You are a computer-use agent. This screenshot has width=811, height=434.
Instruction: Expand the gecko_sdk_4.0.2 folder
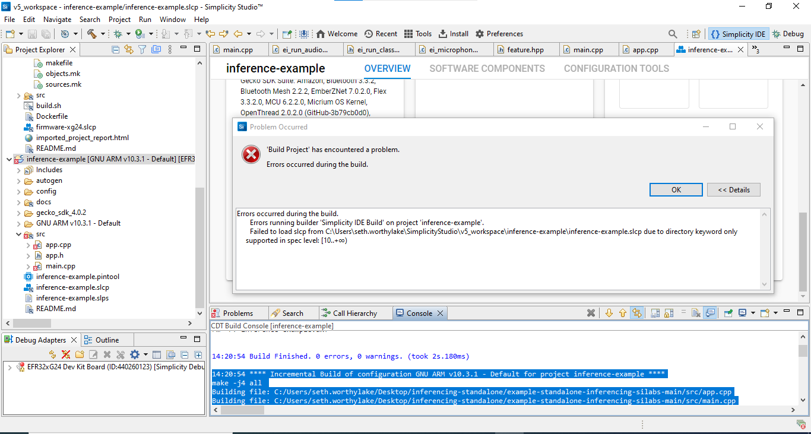point(18,213)
